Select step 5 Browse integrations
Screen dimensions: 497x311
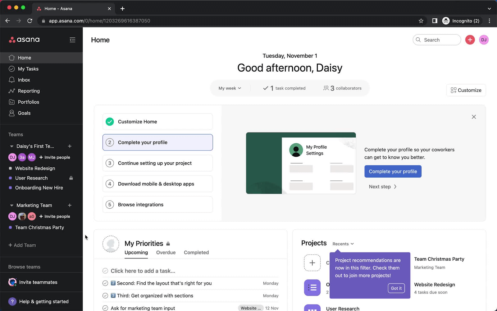coord(157,205)
